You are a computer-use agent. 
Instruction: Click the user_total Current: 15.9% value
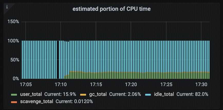tap(60, 94)
